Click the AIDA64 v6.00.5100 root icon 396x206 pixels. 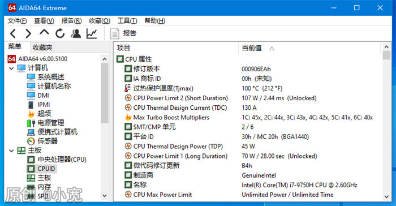pyautogui.click(x=12, y=59)
